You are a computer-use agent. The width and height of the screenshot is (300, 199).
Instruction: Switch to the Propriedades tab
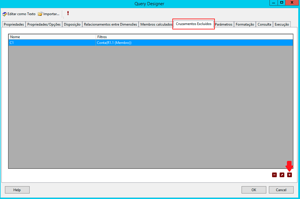point(14,24)
